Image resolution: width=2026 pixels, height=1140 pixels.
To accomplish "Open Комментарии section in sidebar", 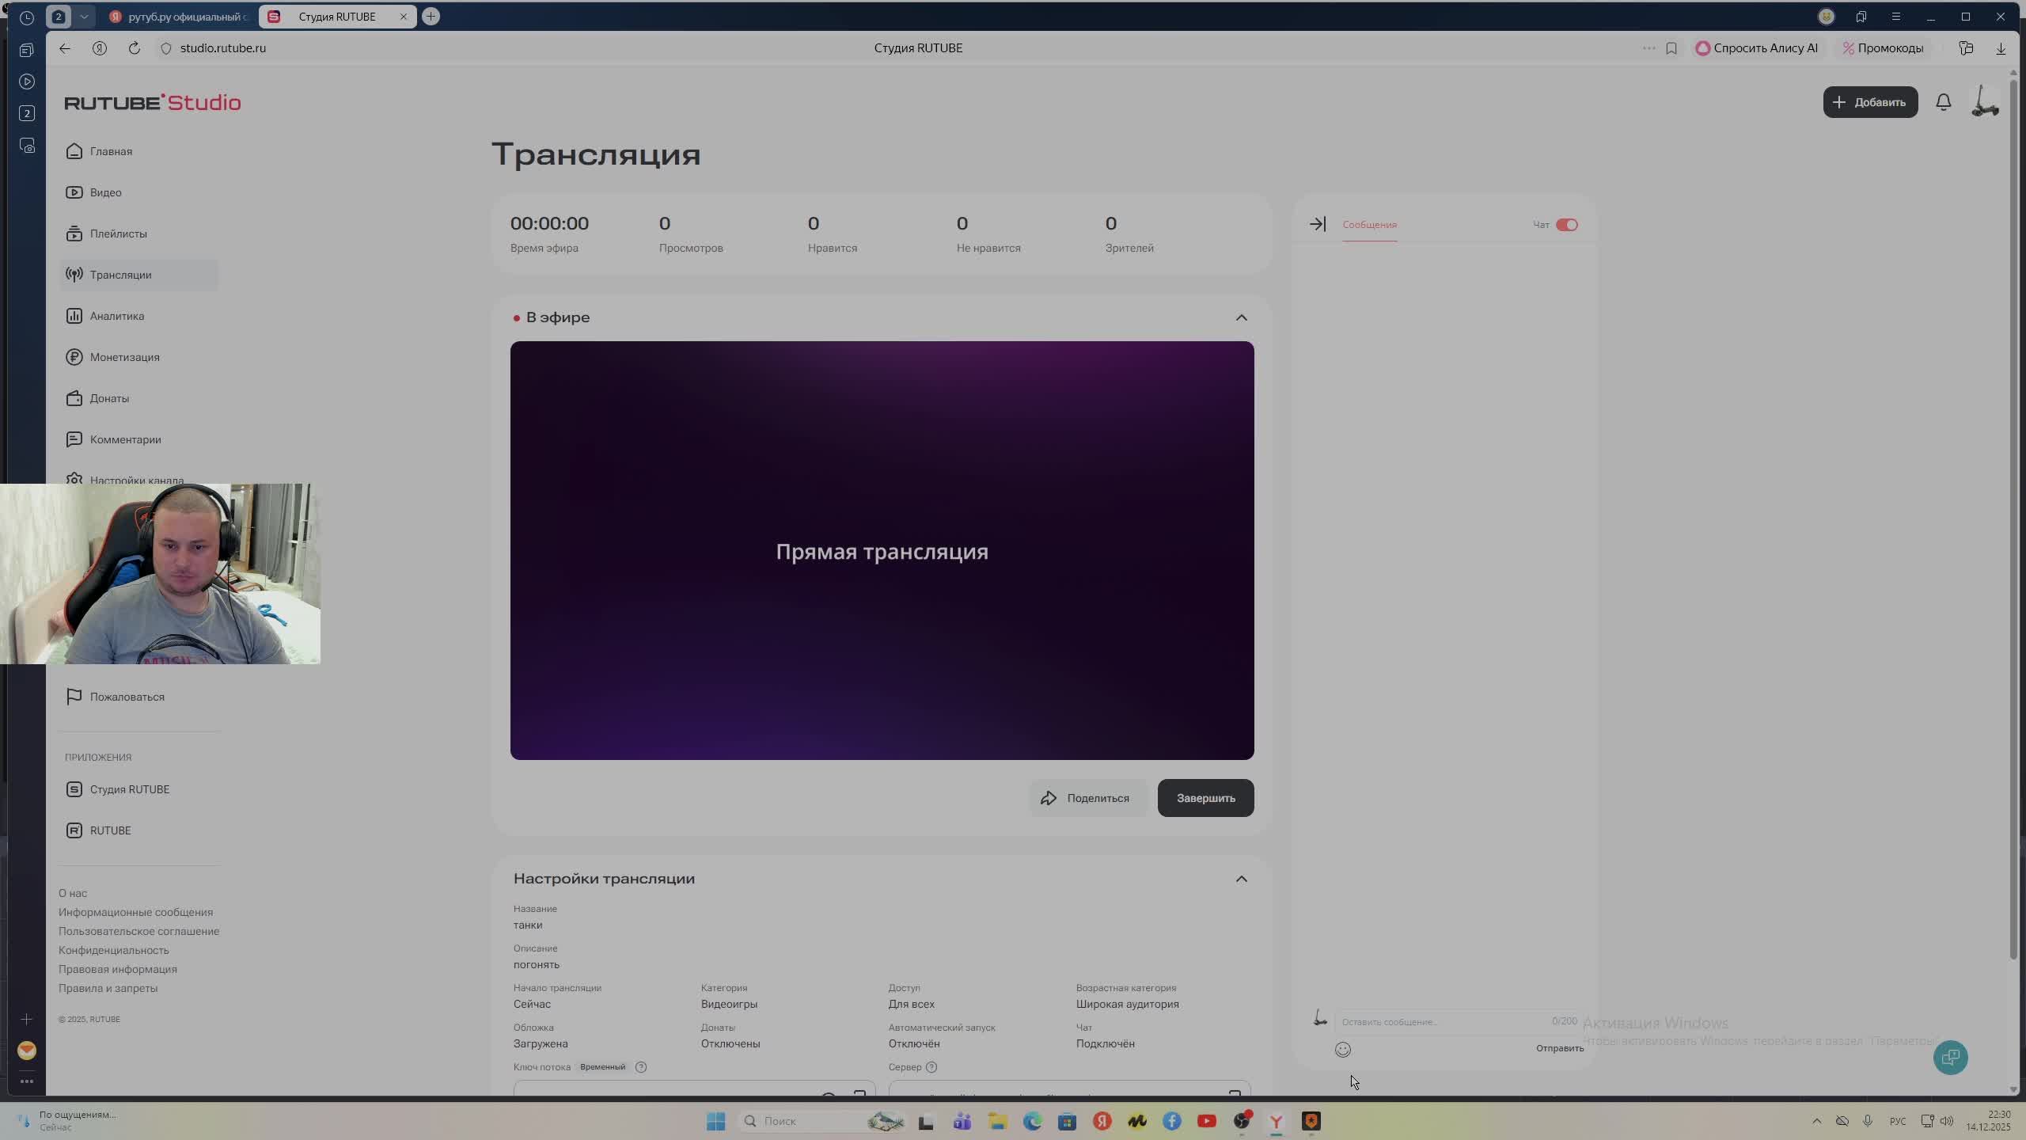I will (125, 439).
